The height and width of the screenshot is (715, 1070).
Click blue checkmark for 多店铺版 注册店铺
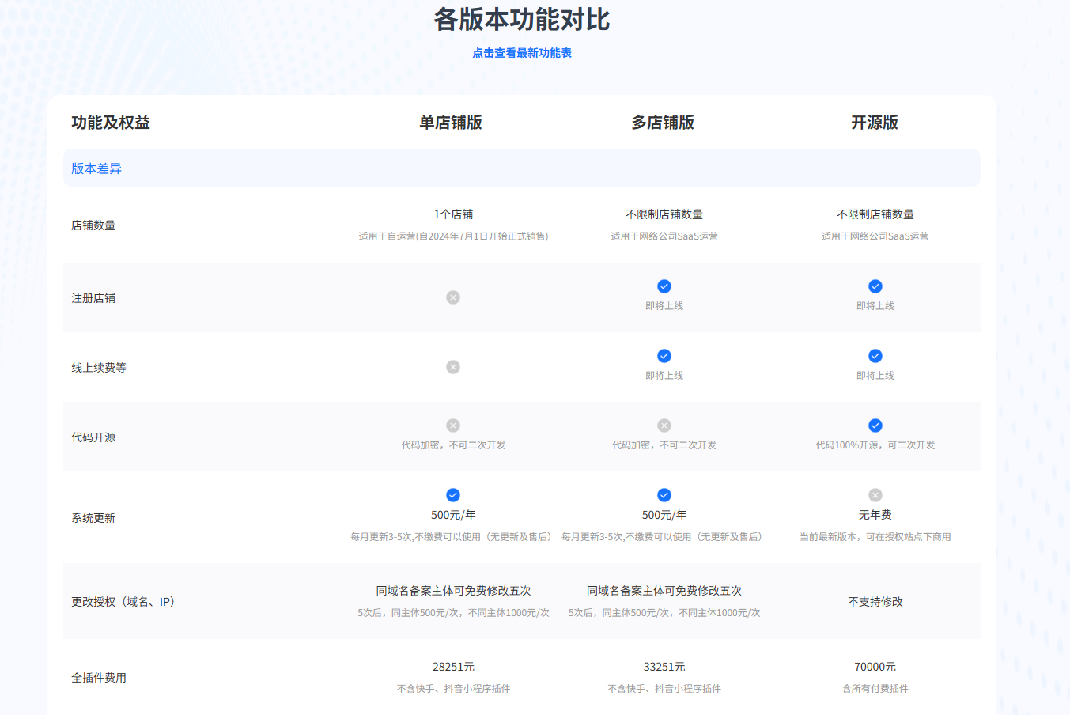[x=664, y=286]
